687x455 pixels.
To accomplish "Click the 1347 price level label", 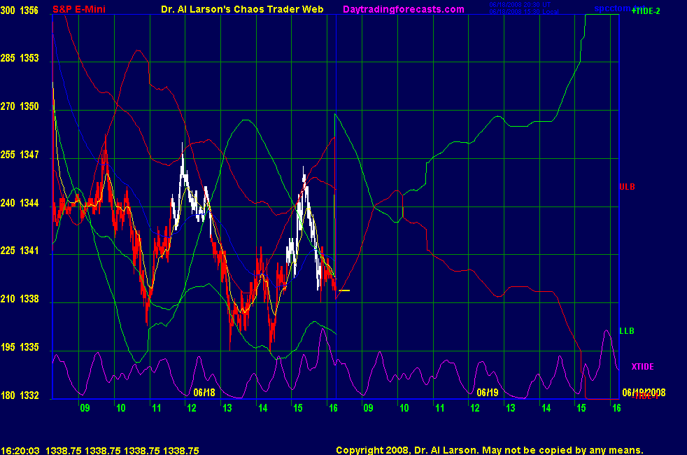I will click(30, 155).
